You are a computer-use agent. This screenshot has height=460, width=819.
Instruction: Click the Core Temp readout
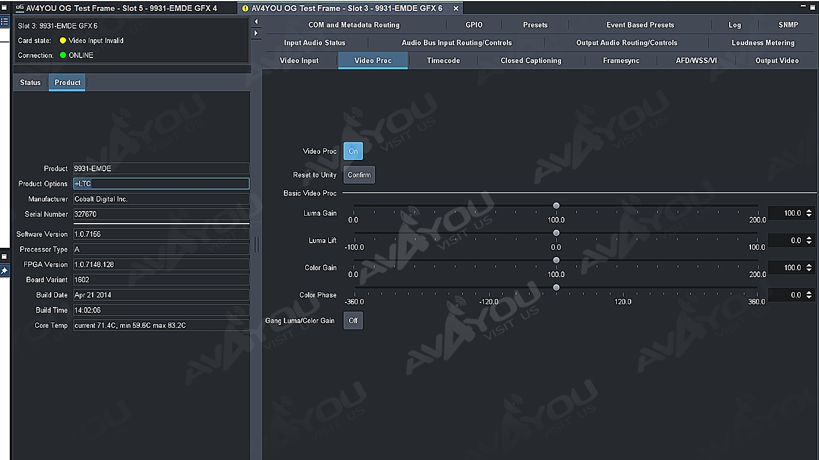click(161, 325)
